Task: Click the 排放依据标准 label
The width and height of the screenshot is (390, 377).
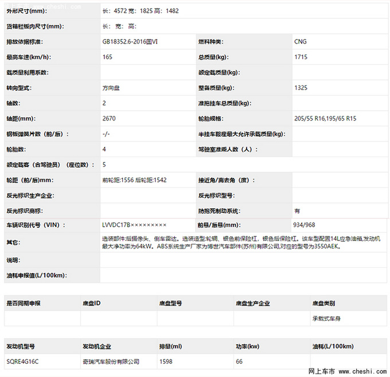Action: [25, 42]
